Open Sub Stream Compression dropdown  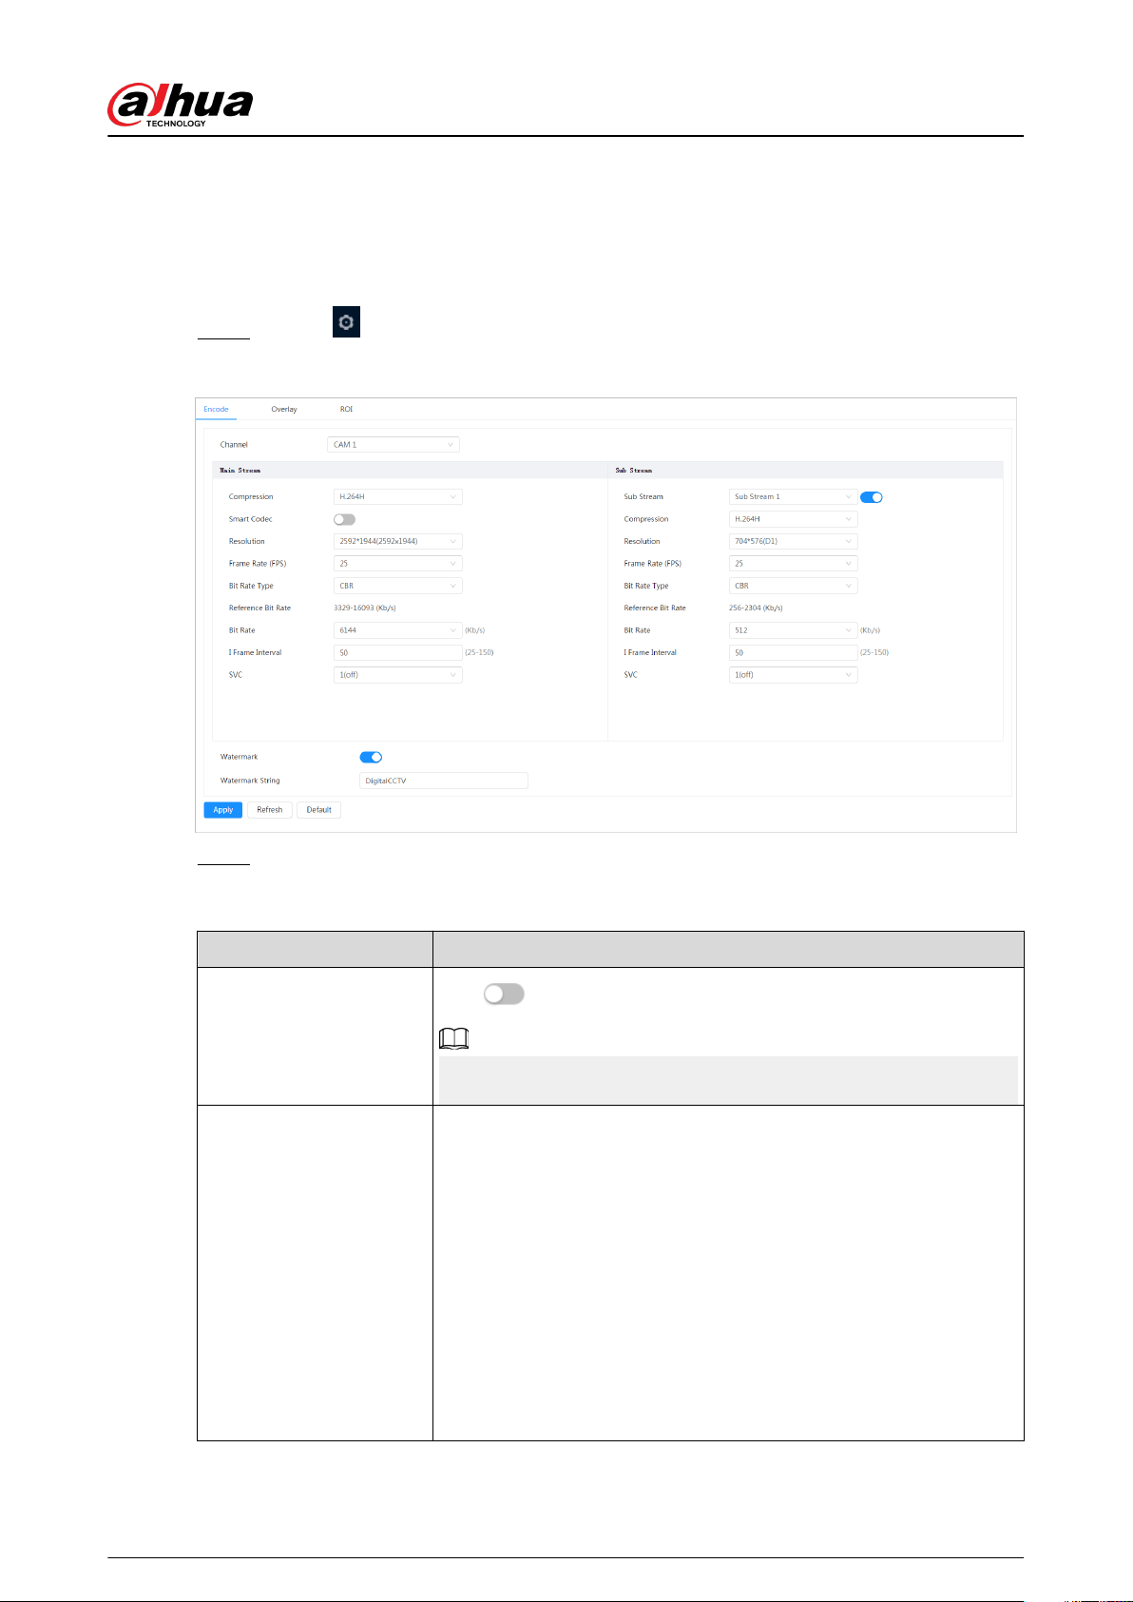coord(793,519)
